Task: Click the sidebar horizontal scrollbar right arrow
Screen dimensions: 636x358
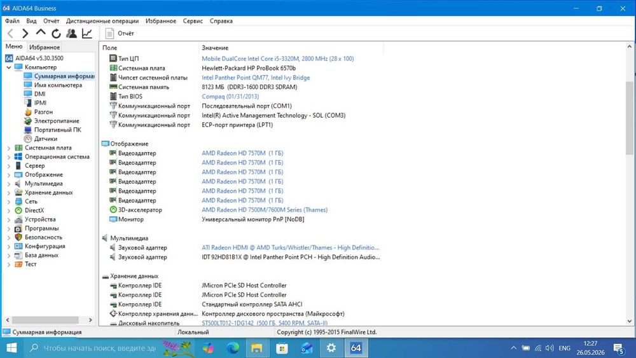Action: [x=90, y=320]
